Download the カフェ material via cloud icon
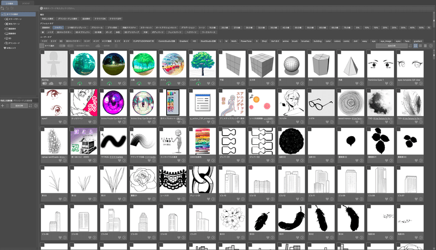The image size is (436, 250). pos(168,83)
